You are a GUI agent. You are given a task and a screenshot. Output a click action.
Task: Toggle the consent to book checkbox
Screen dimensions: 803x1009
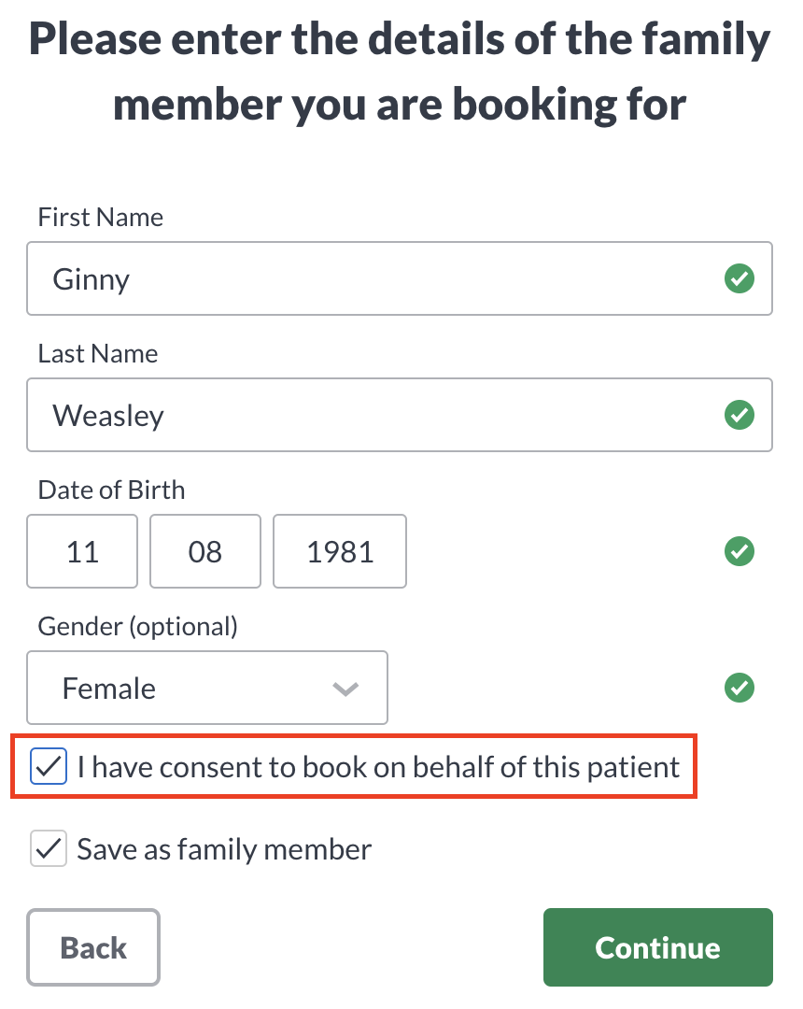49,767
